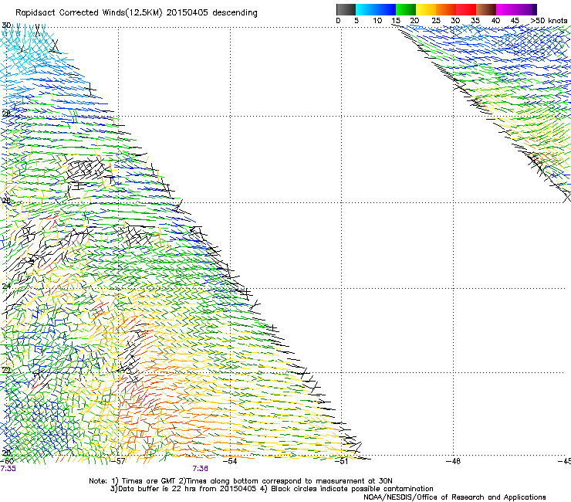Click the '10' legend scale label

click(377, 21)
